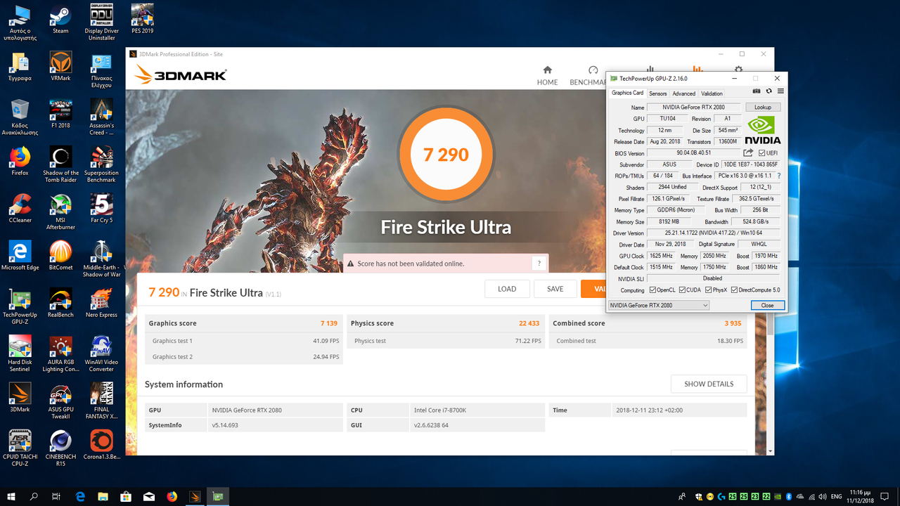Click the Driver Version field in GPU-Z

pos(714,233)
